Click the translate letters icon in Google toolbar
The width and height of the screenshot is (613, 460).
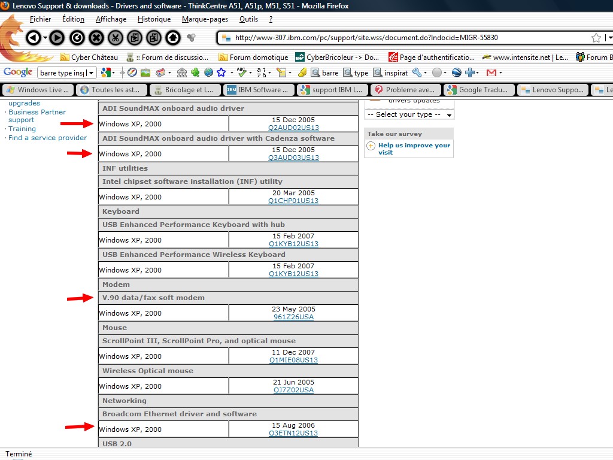click(x=261, y=72)
